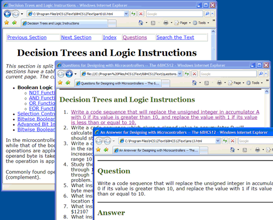Open address dropdown in Answer window
The image size is (273, 220).
pyautogui.click(x=218, y=141)
